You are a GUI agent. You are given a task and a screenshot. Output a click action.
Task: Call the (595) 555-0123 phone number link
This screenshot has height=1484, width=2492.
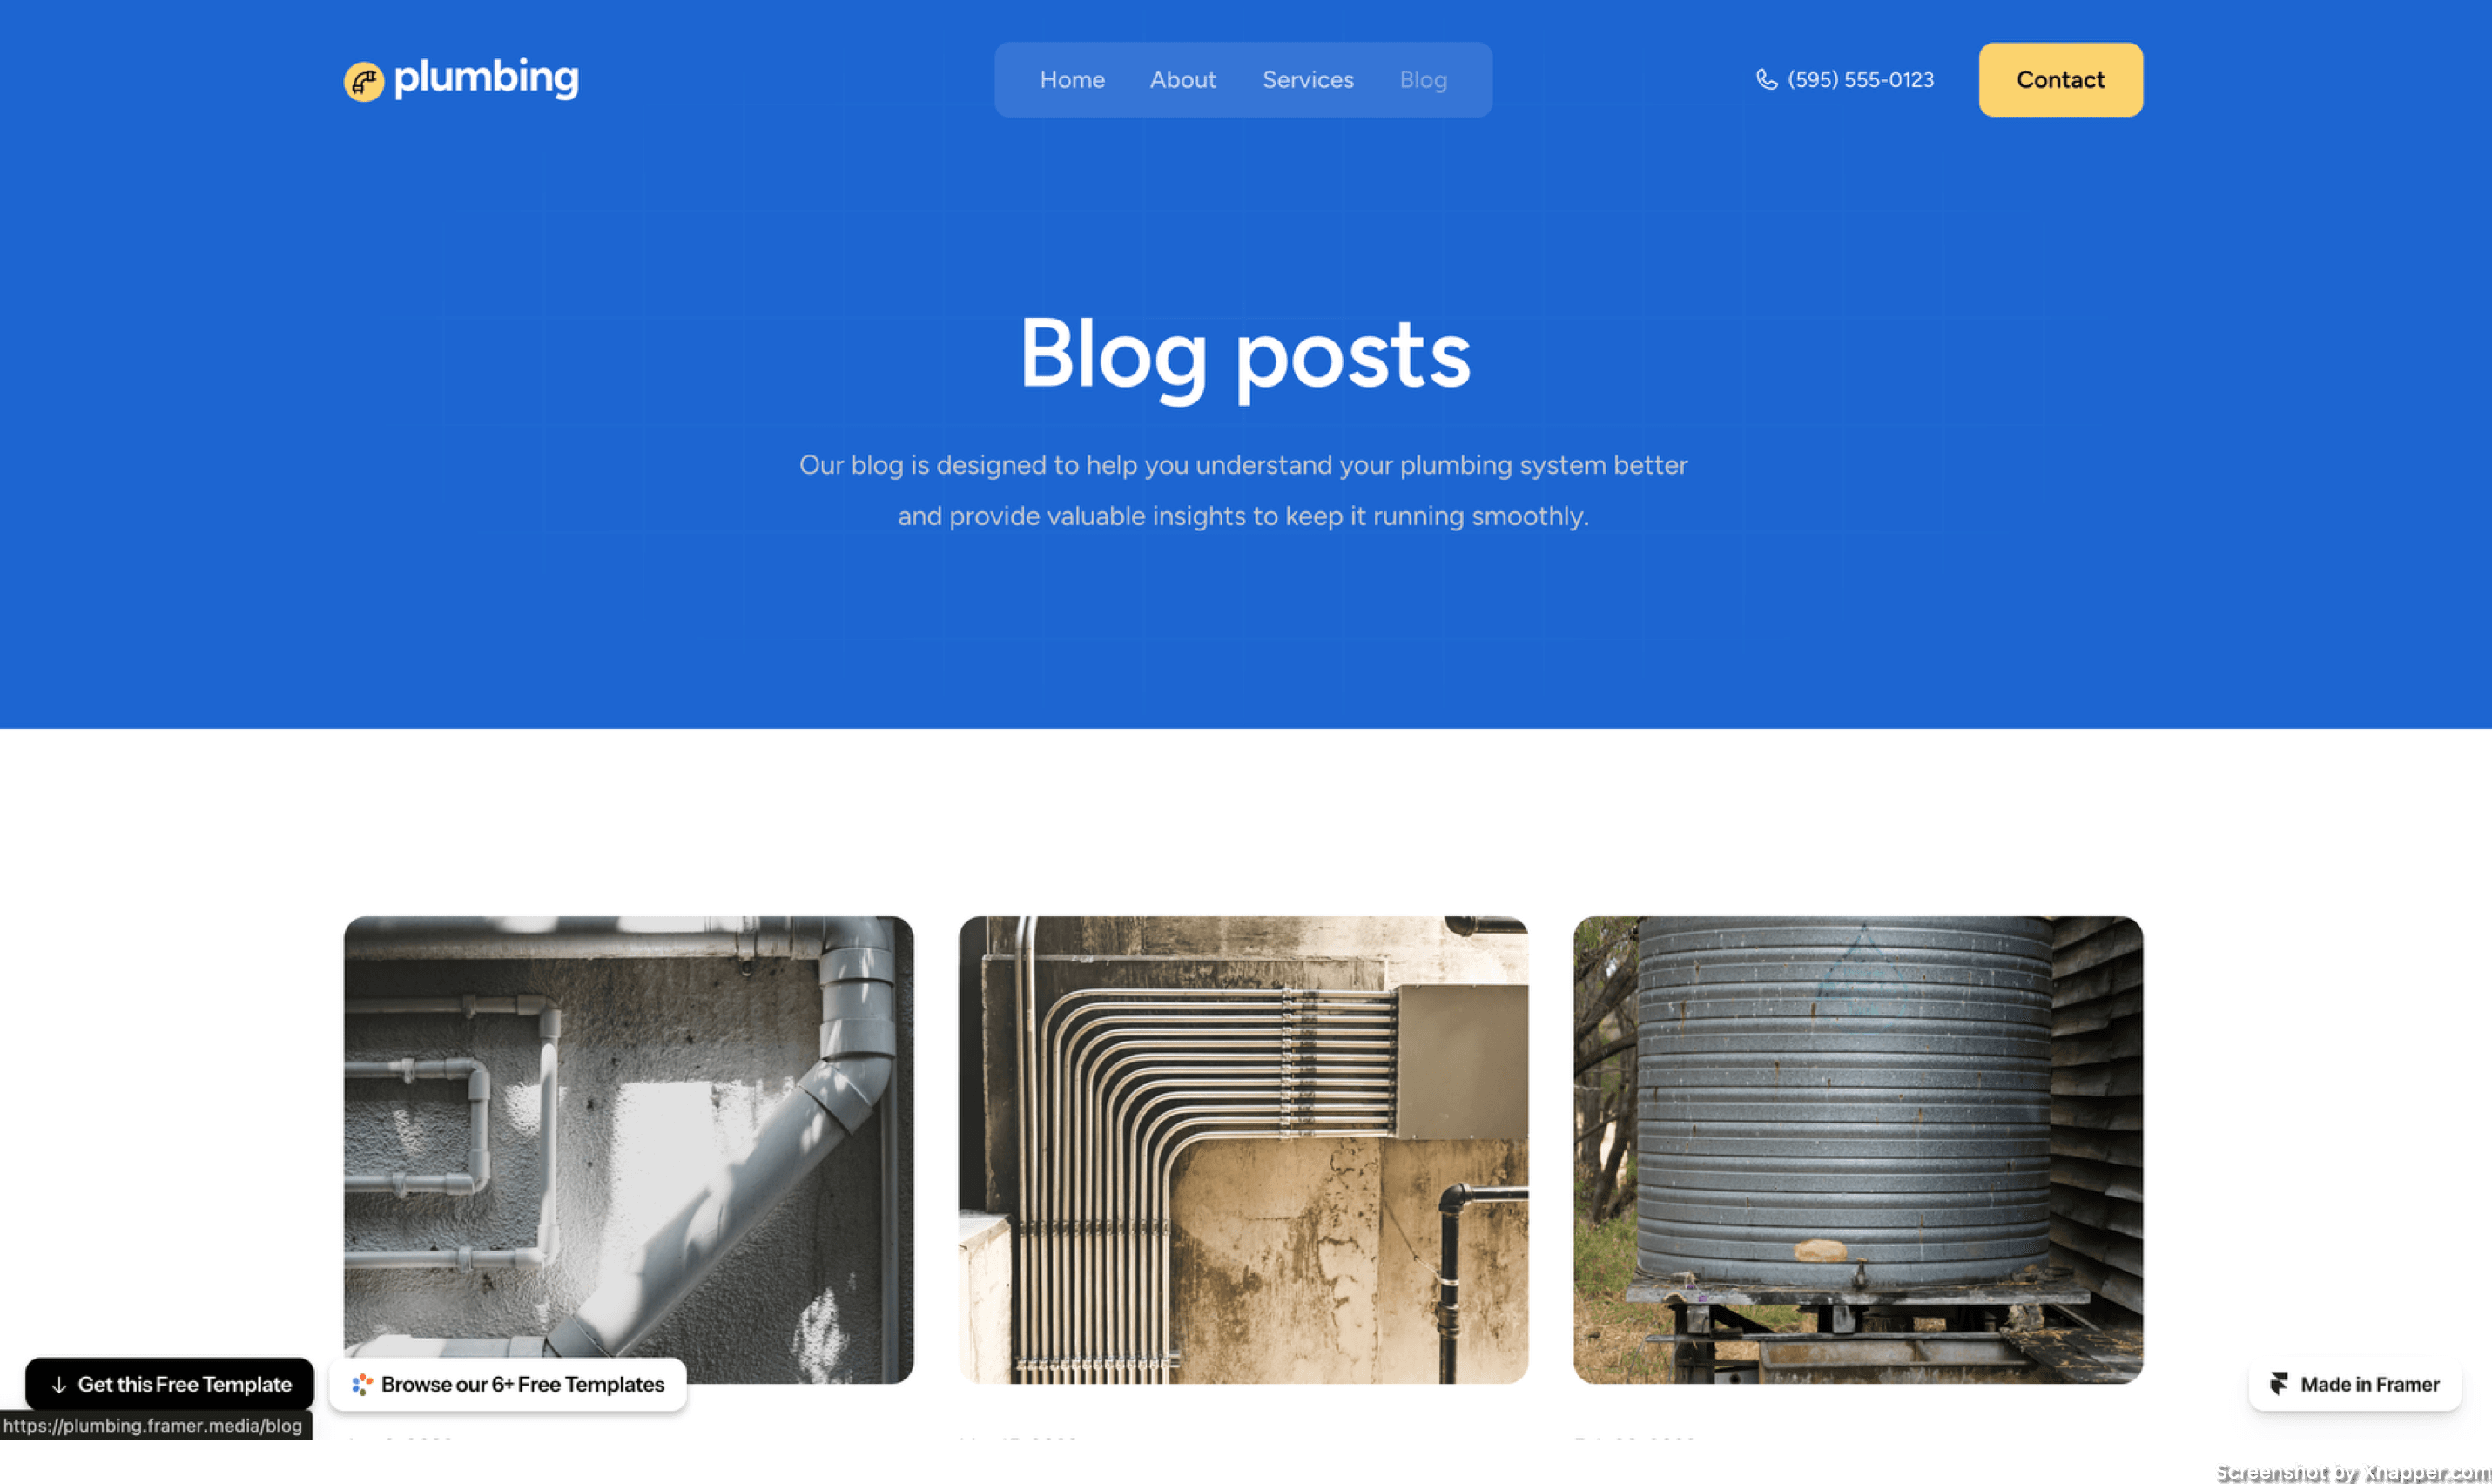point(1844,80)
